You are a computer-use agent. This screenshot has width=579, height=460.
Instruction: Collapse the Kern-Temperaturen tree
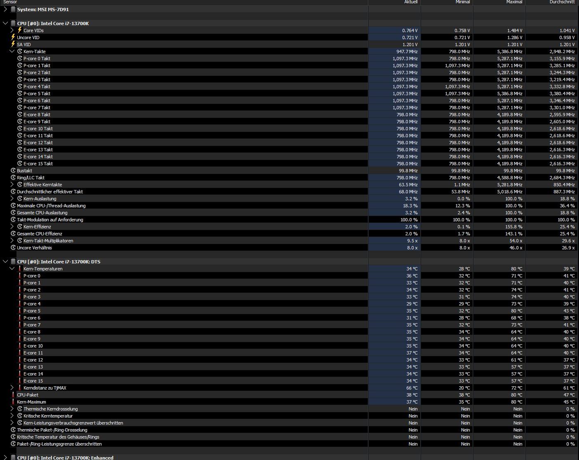tap(12, 269)
